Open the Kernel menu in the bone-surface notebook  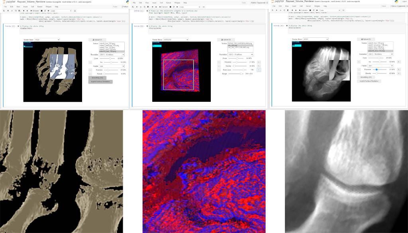tap(39, 6)
